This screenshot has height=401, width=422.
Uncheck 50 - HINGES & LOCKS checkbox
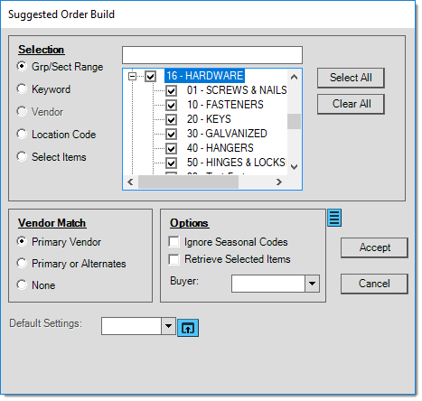(x=171, y=163)
